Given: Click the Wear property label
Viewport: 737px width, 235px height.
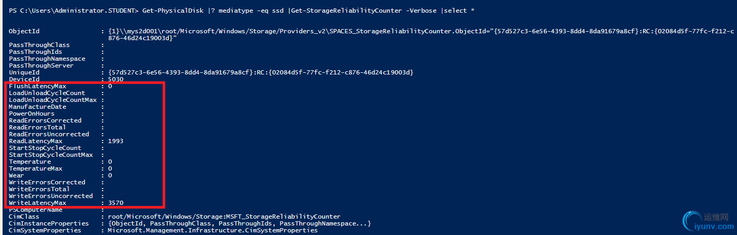Looking at the screenshot, I should 16,175.
